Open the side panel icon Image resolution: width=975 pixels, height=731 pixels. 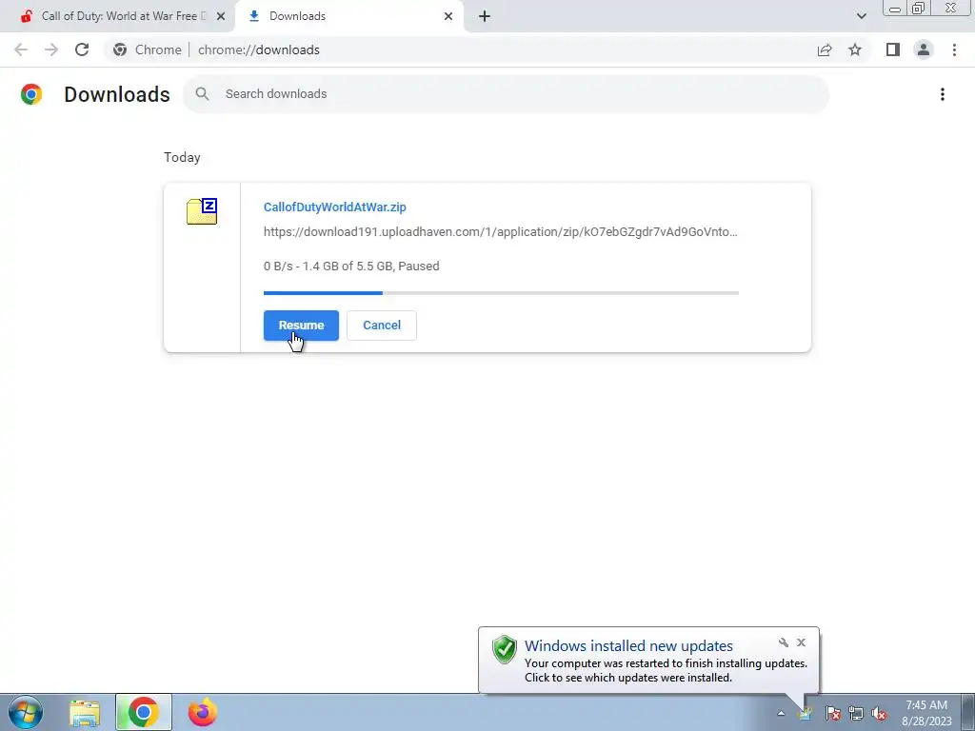coord(893,49)
